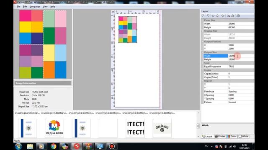
Task: Switch to the Printer tab
Action: (220, 136)
